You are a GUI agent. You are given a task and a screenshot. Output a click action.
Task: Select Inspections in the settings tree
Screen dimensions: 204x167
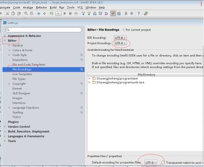pyautogui.click(x=20, y=60)
